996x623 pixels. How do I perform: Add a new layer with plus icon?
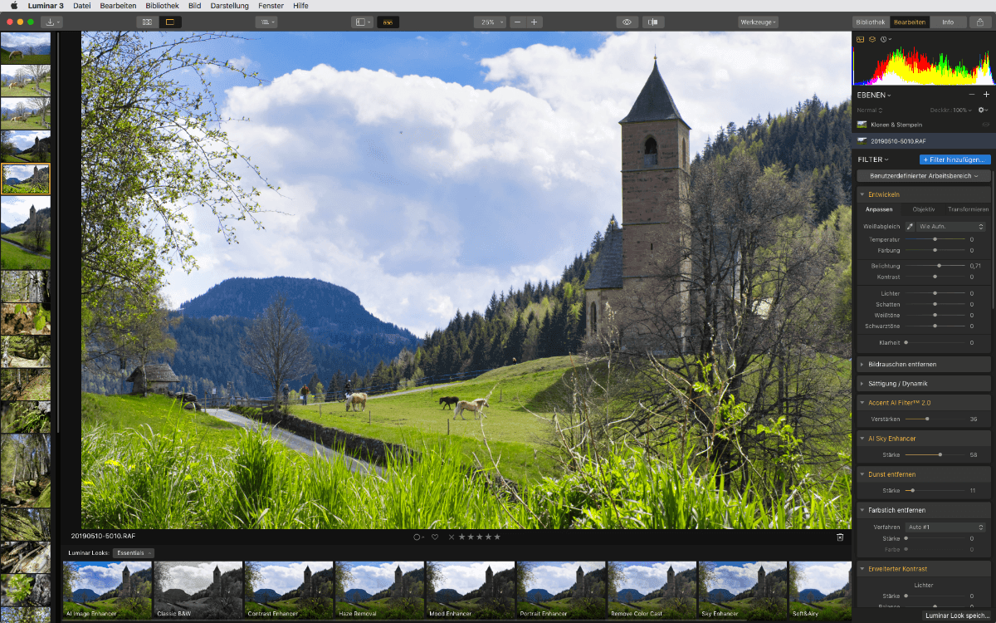pos(986,95)
